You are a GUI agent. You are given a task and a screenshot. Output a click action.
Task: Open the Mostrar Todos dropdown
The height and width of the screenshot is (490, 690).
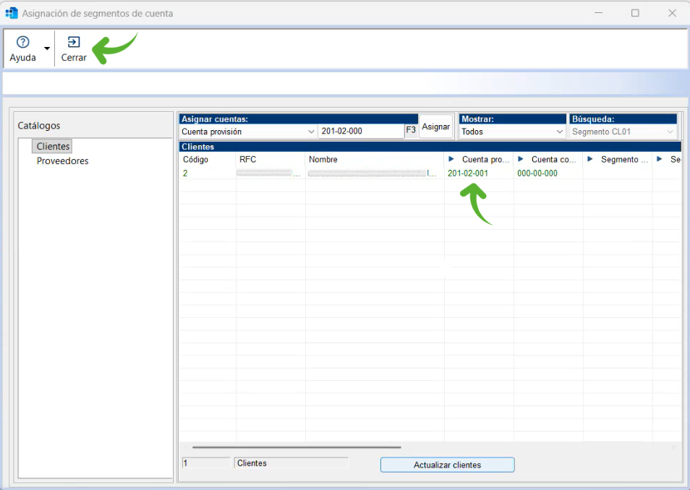click(x=559, y=132)
